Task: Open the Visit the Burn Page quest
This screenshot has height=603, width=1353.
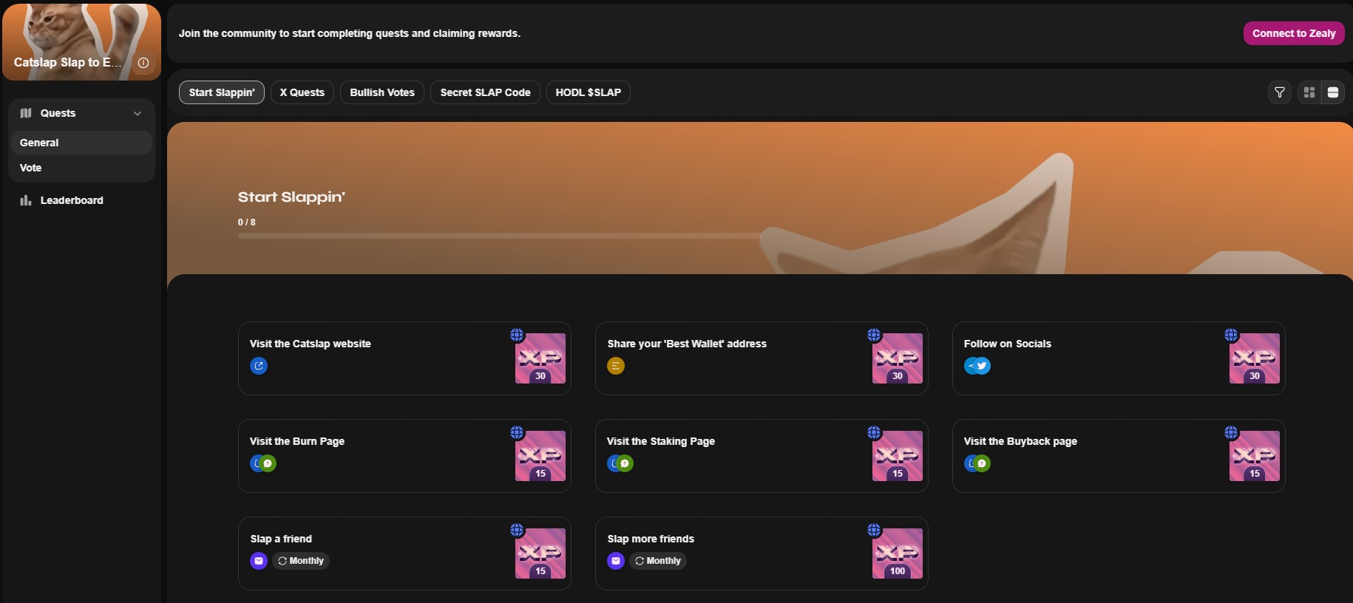Action: 404,456
